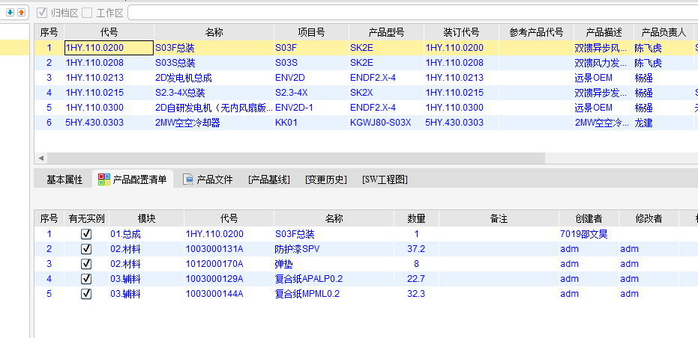
Task: Toggle 有无实例 checkbox for 弹垫 row
Action: click(x=86, y=263)
